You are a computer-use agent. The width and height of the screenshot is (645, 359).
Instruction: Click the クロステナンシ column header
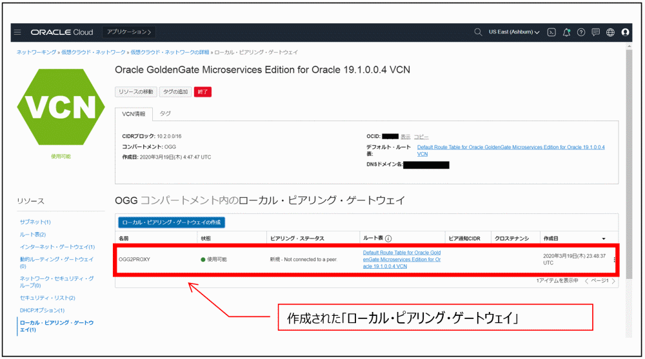click(x=511, y=238)
